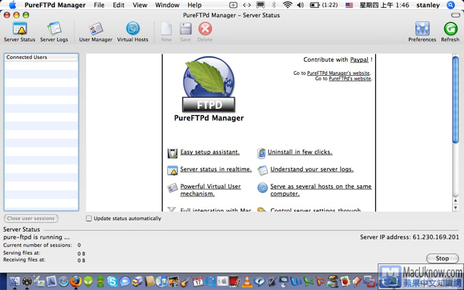The height and width of the screenshot is (290, 464).
Task: Open iTunes from the dock
Action: click(x=162, y=281)
